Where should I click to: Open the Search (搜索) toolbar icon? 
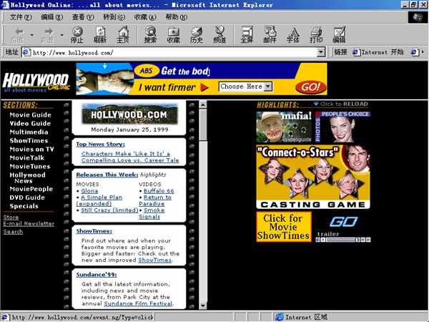click(150, 35)
